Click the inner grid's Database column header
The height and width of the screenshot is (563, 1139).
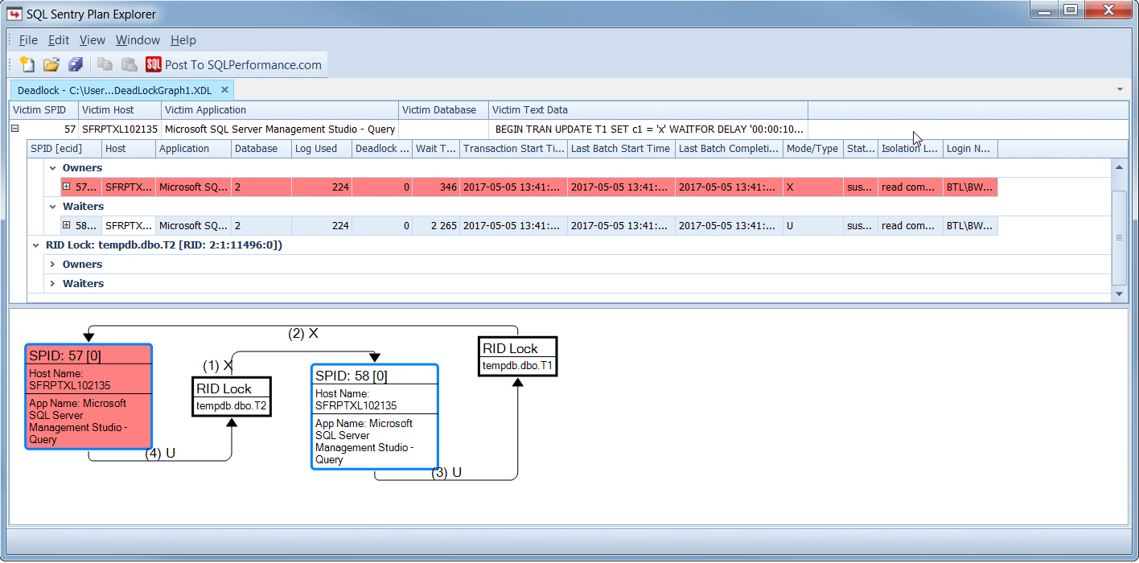tap(261, 149)
